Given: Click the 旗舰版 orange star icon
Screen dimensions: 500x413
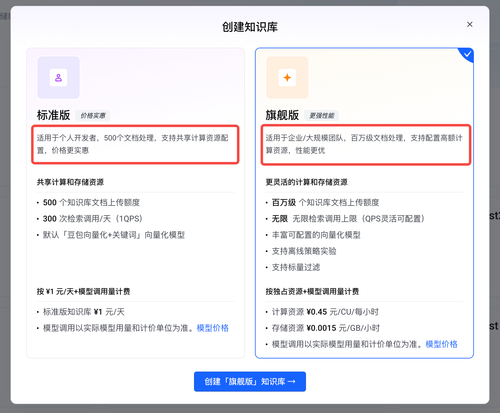Looking at the screenshot, I should pos(287,78).
